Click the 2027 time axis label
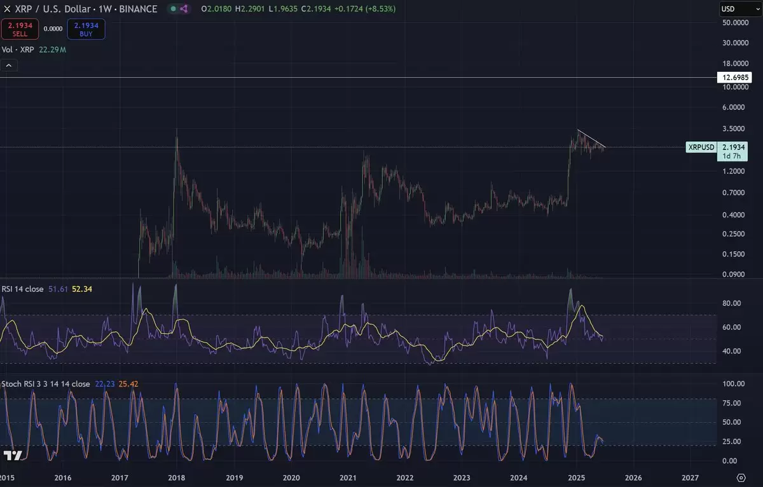Viewport: 763px width, 487px height. [x=690, y=477]
